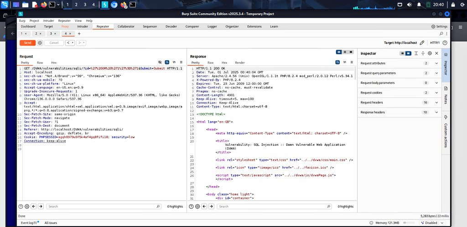Close Repeater tab 1
This screenshot has height=227, width=467.
tap(26, 34)
